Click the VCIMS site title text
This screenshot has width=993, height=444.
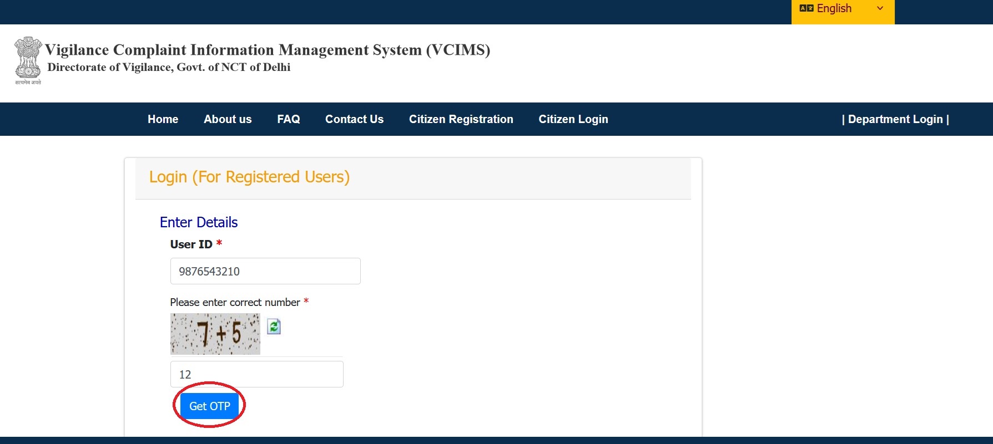tap(267, 50)
